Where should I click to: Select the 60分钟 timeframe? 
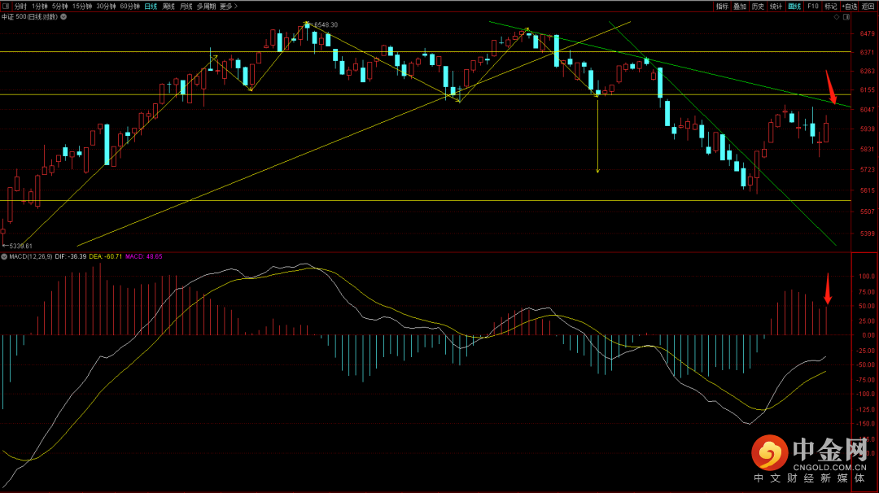[x=129, y=6]
